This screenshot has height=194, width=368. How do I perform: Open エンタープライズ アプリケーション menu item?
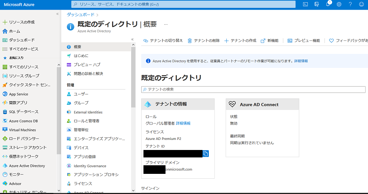pyautogui.click(x=96, y=139)
